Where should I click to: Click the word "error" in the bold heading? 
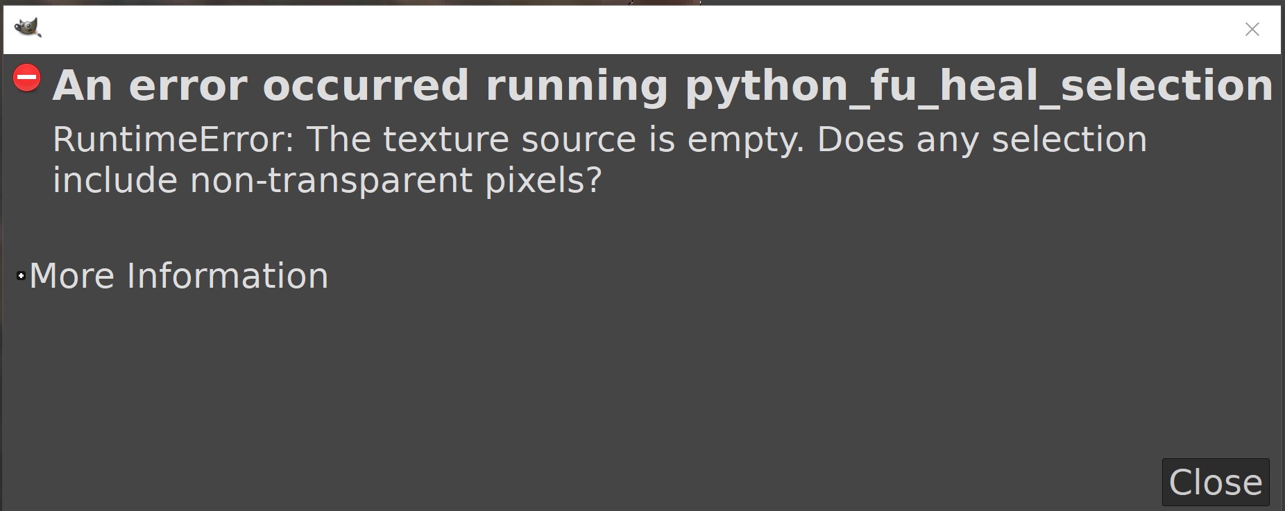(188, 86)
